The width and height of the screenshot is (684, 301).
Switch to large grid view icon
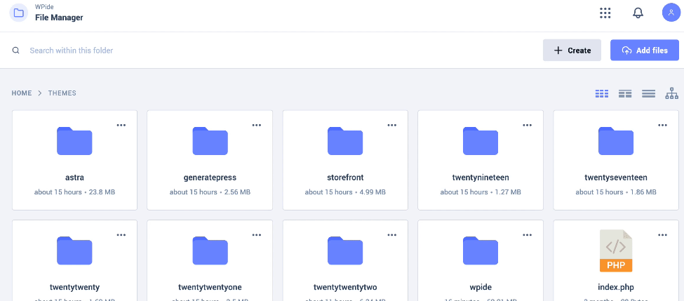[x=602, y=93]
